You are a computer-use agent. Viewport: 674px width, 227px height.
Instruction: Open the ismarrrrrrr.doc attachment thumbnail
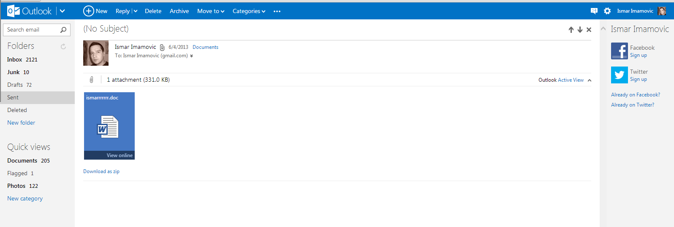(109, 126)
